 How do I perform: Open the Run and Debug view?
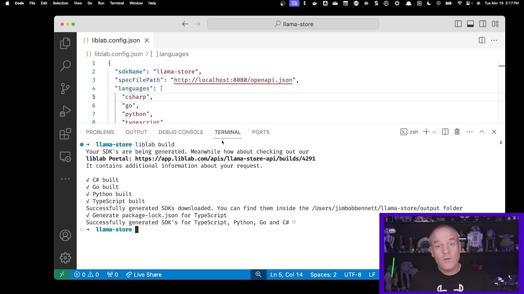pyautogui.click(x=65, y=111)
